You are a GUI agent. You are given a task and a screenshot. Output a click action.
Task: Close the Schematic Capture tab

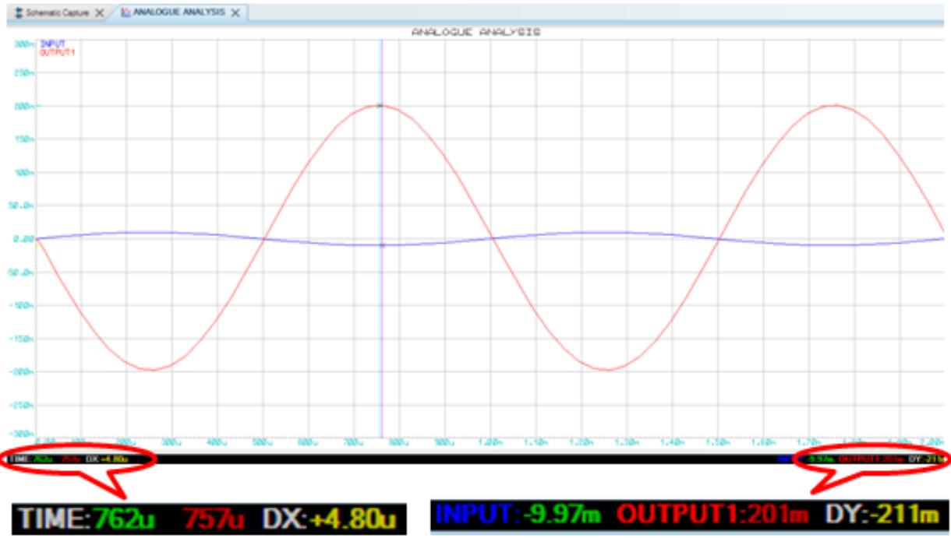coord(99,13)
